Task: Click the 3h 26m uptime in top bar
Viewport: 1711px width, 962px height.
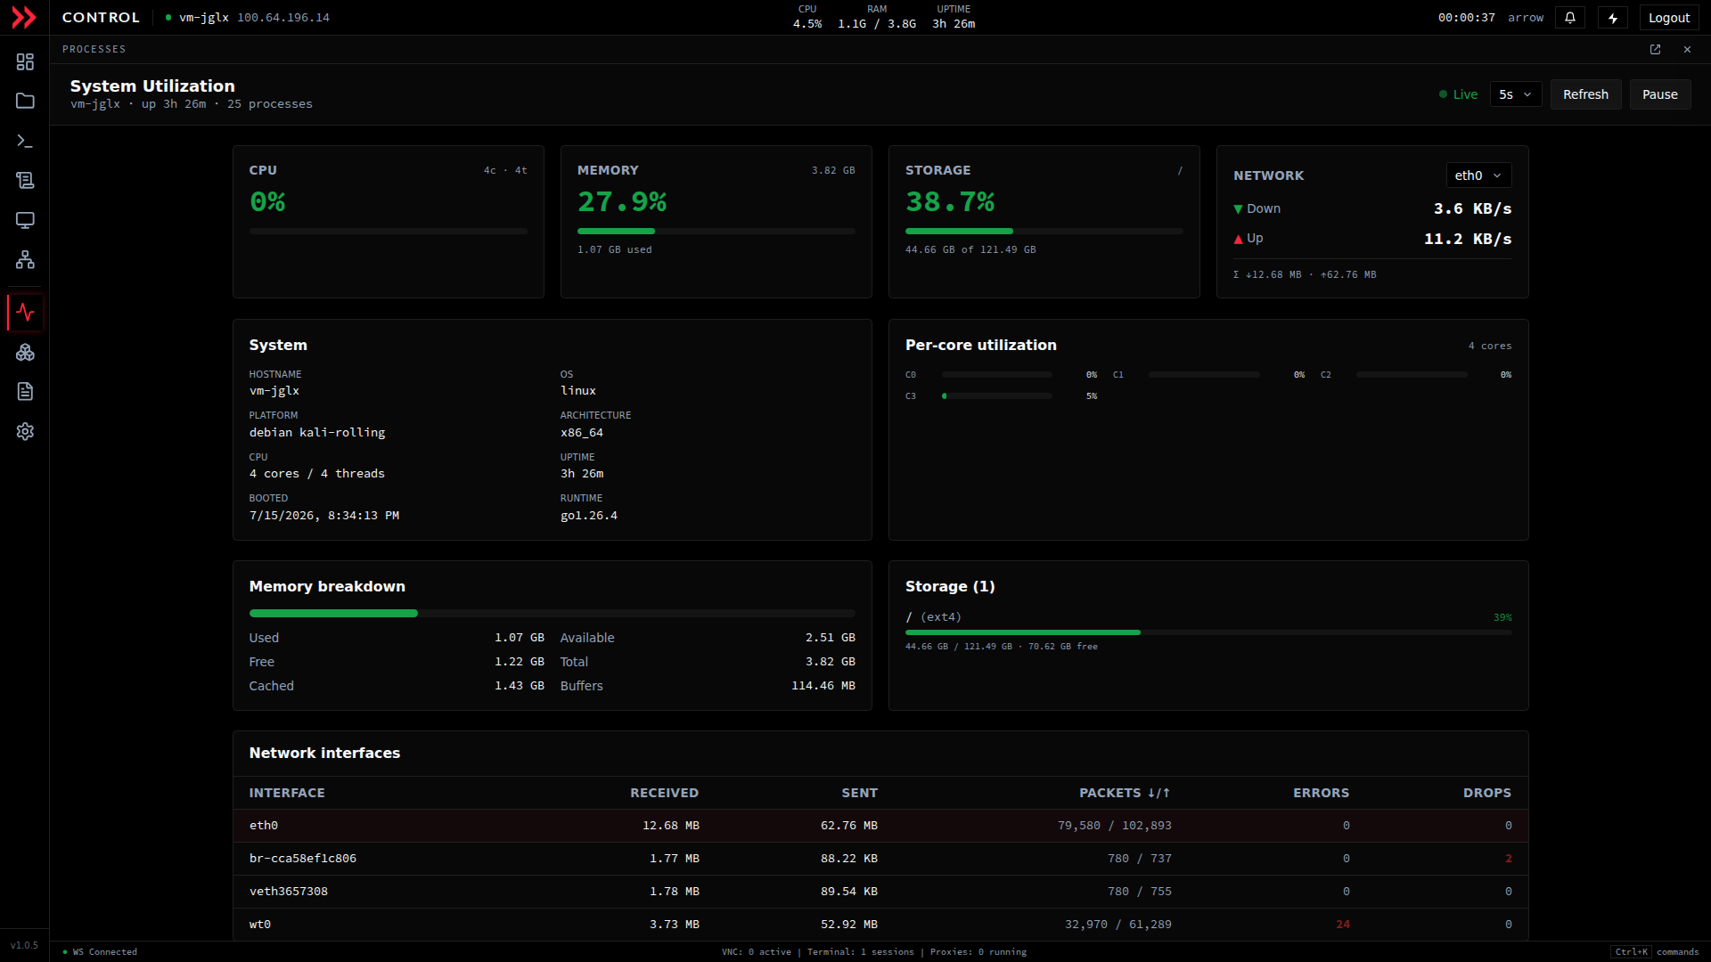Action: [953, 24]
